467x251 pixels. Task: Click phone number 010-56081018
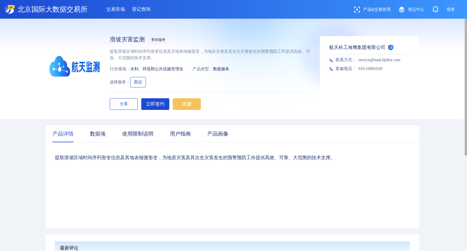370,69
